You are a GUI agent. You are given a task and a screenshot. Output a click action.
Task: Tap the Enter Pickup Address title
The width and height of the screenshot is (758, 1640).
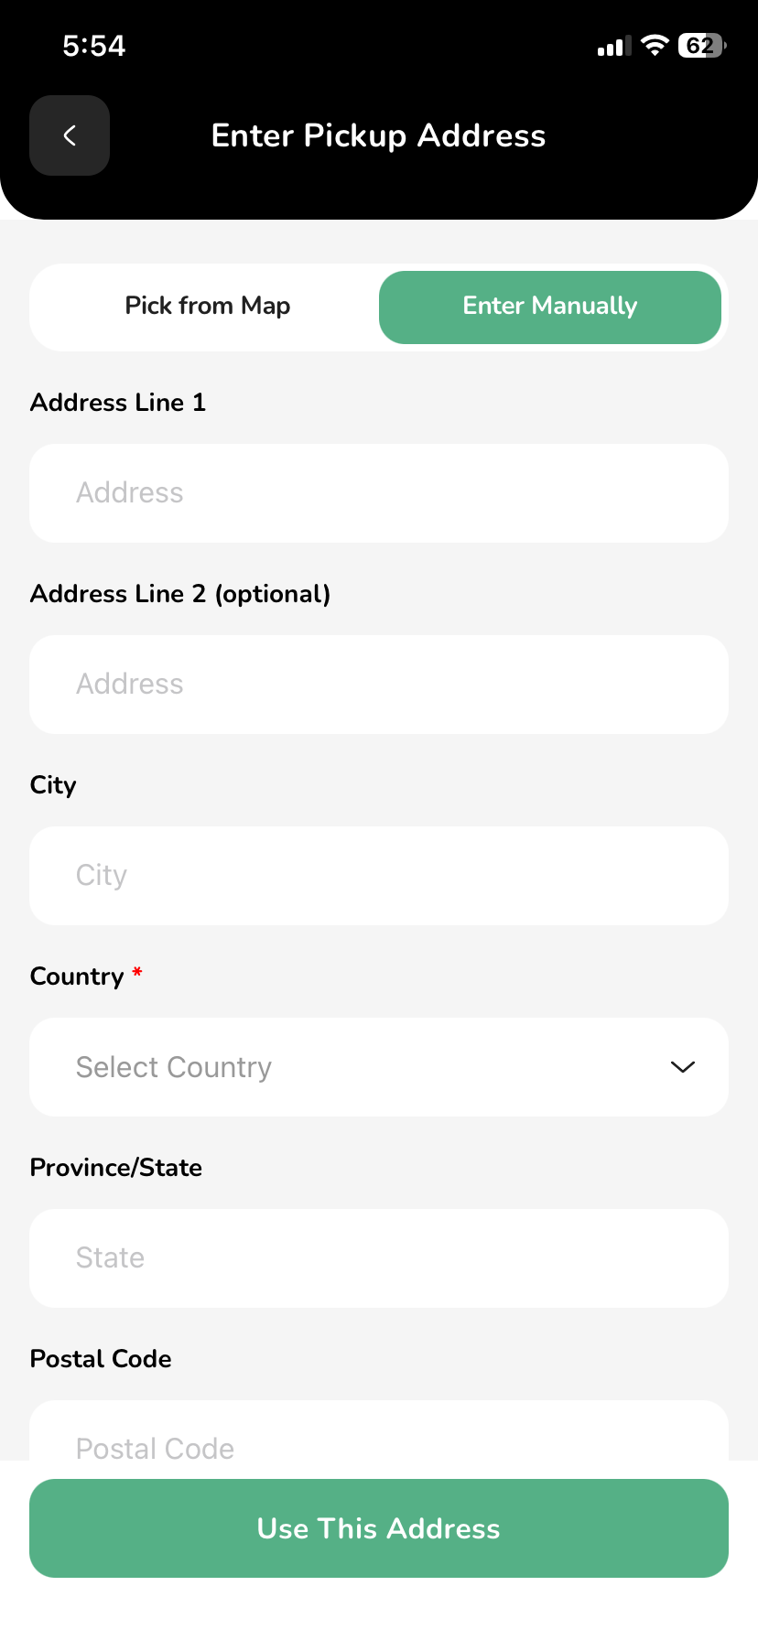pyautogui.click(x=379, y=135)
